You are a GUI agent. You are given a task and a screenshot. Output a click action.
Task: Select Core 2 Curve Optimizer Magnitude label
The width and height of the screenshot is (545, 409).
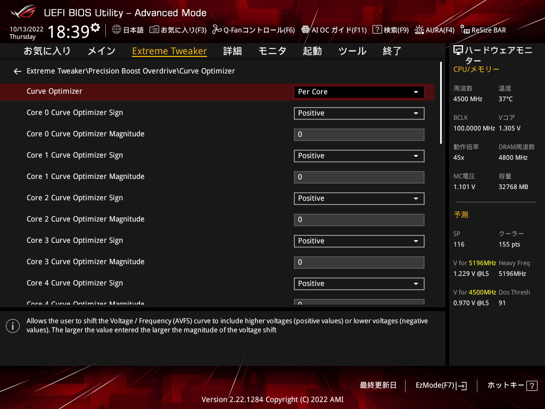click(86, 219)
